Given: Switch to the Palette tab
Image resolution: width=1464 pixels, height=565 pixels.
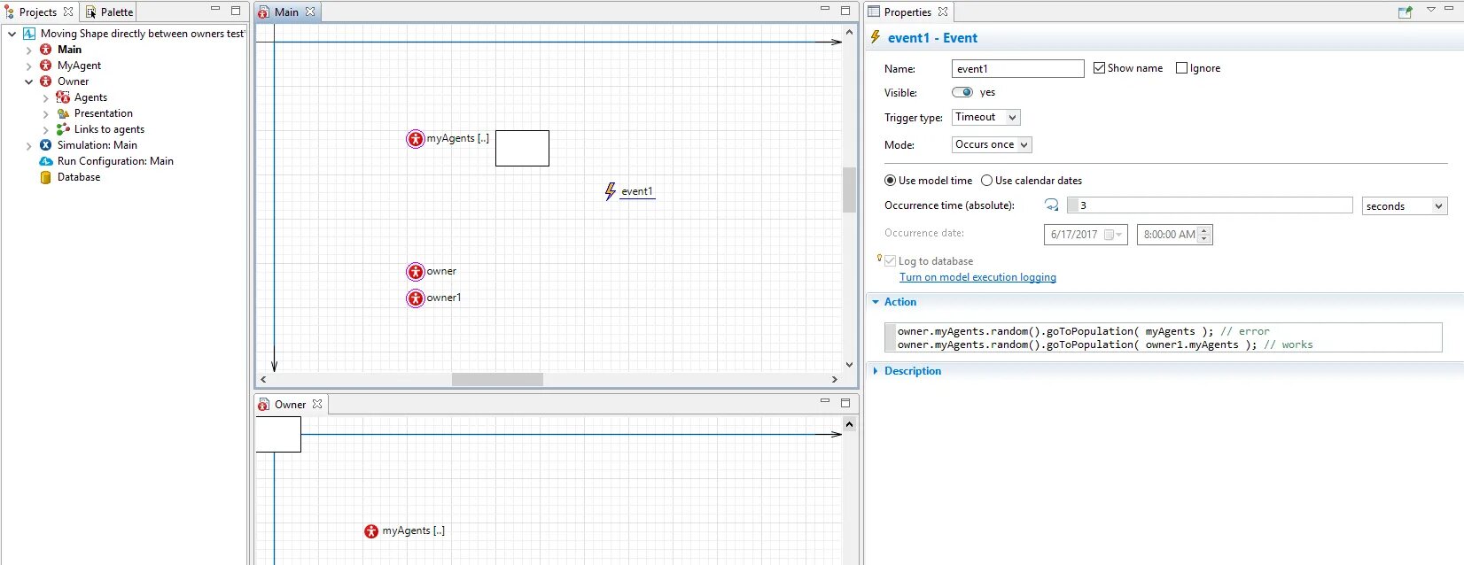Looking at the screenshot, I should click(x=109, y=12).
